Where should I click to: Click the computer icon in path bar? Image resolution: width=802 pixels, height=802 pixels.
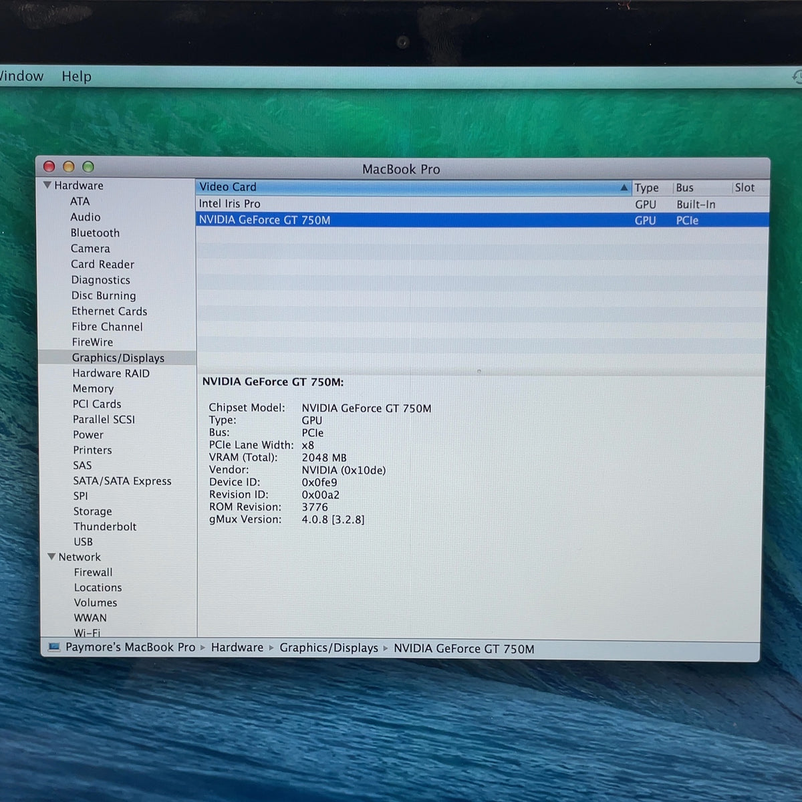[54, 647]
